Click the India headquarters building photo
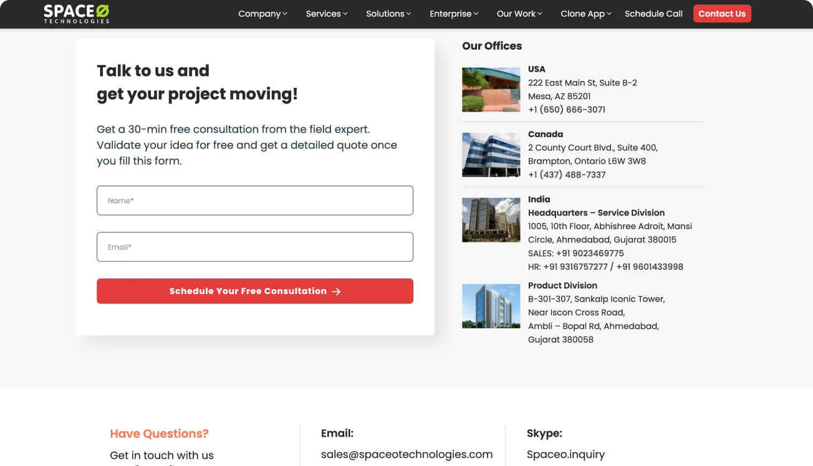Viewport: 813px width, 466px height. 491,220
